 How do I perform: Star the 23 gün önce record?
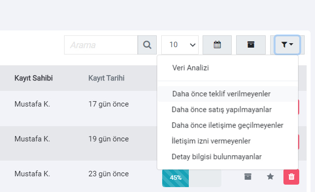(270, 177)
